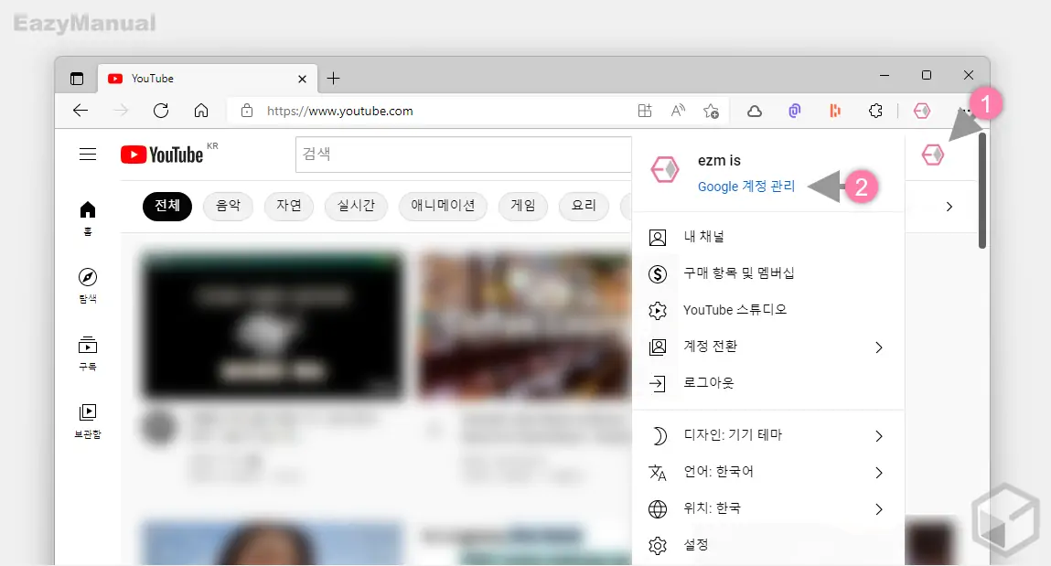Open YouTube 스튜디오 menu item

pos(768,310)
